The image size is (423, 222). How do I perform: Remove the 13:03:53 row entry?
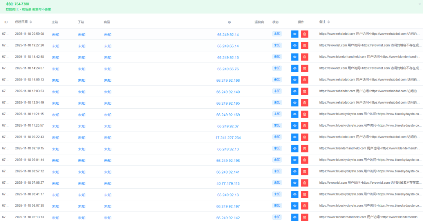tap(305, 91)
